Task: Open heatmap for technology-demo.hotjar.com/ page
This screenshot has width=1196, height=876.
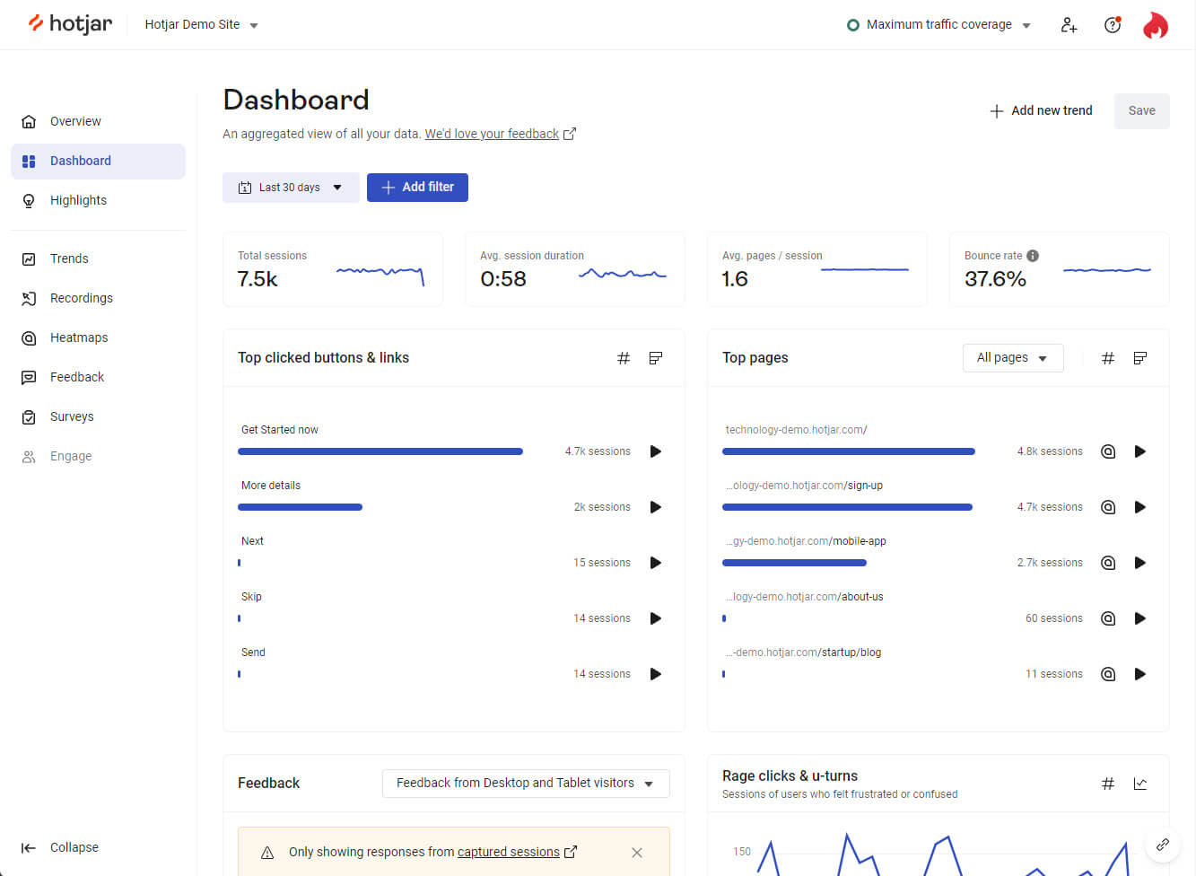Action: pyautogui.click(x=1108, y=451)
